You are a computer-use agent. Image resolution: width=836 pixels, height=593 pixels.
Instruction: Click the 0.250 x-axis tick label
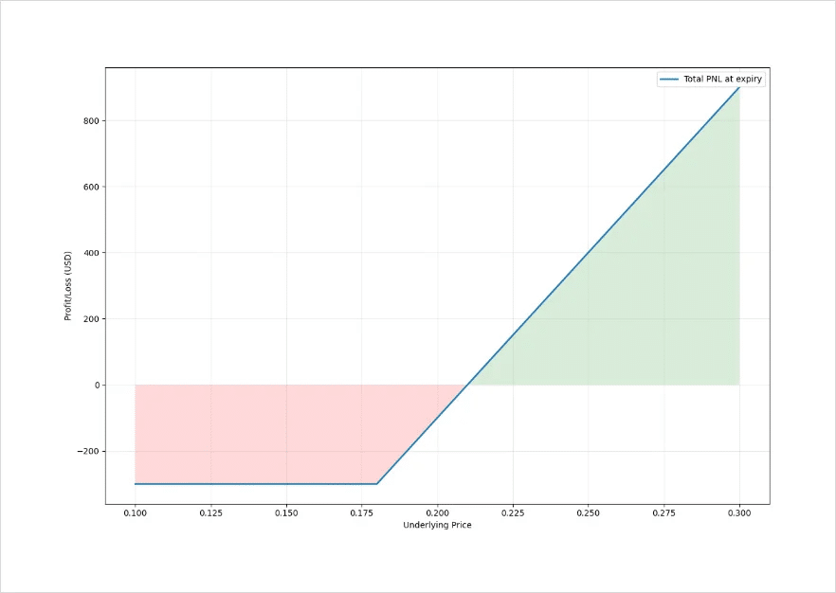click(x=588, y=513)
